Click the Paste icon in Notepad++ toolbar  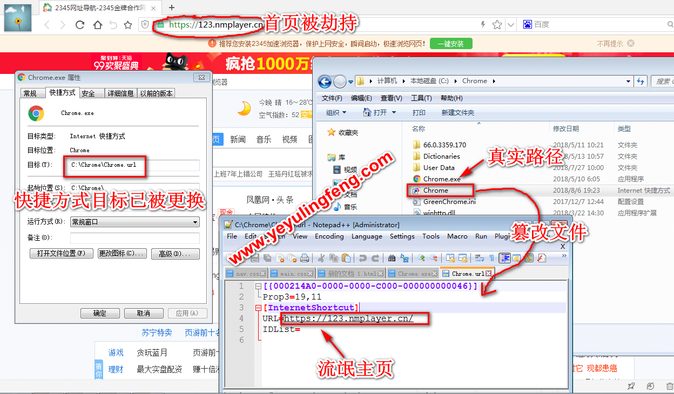pyautogui.click(x=346, y=259)
